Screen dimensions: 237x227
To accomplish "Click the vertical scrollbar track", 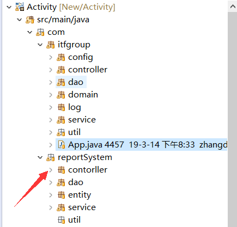I will click(233, 119).
